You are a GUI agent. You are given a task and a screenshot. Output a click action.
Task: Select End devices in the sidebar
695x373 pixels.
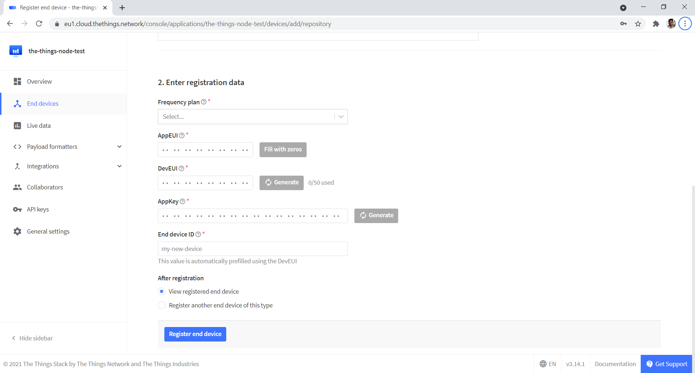[x=42, y=104]
